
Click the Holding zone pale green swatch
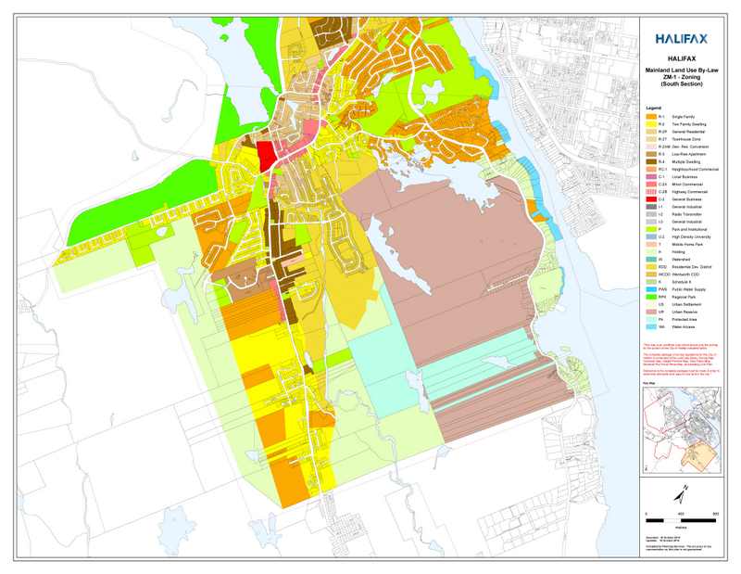click(651, 251)
